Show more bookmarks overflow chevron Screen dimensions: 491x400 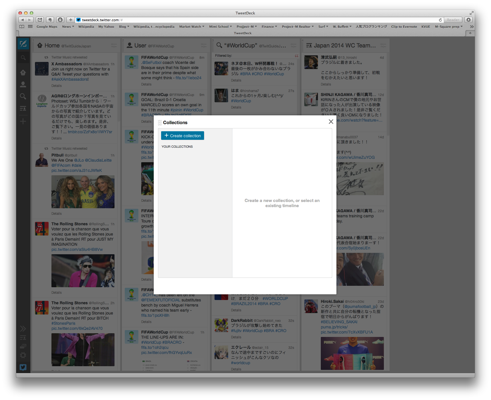click(x=472, y=27)
